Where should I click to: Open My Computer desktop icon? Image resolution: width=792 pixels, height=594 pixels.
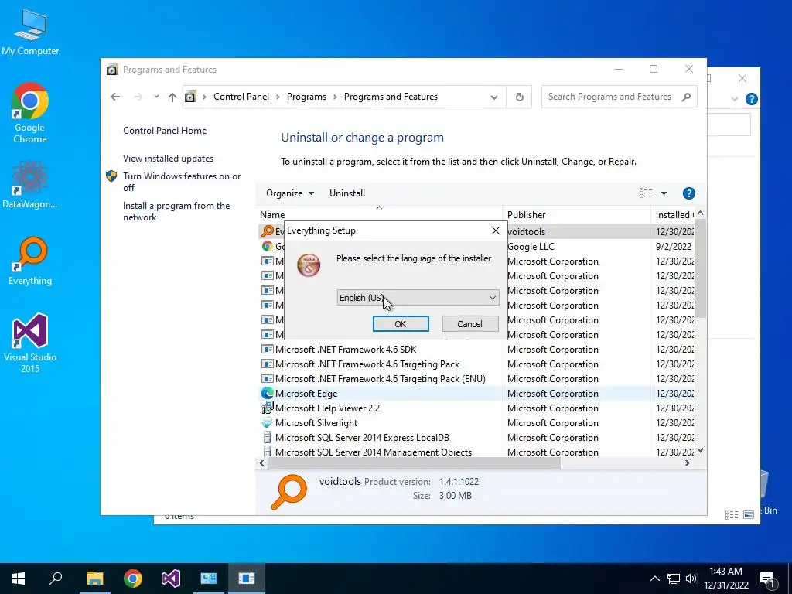click(30, 33)
